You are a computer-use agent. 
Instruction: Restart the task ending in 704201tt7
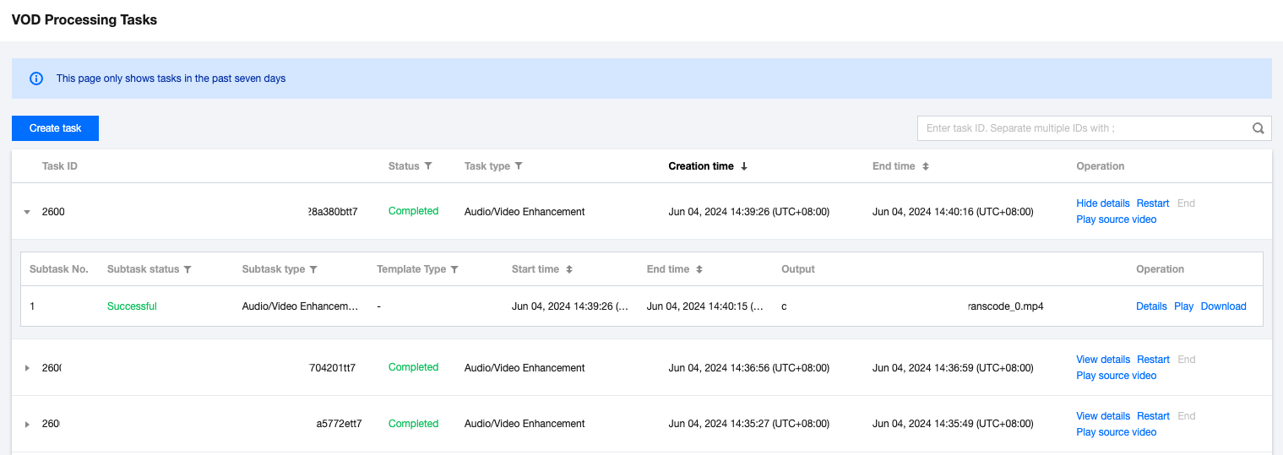pyautogui.click(x=1153, y=360)
